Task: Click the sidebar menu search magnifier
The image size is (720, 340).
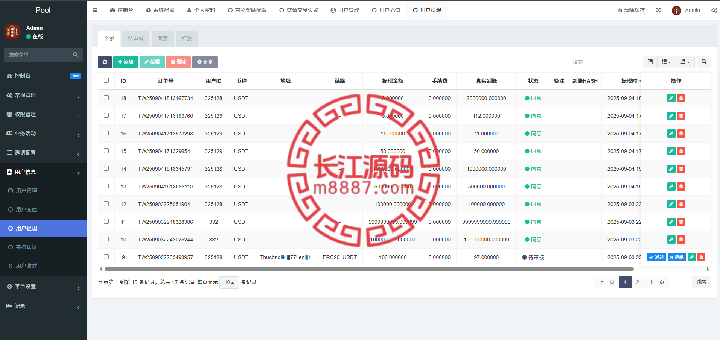Action: (75, 55)
